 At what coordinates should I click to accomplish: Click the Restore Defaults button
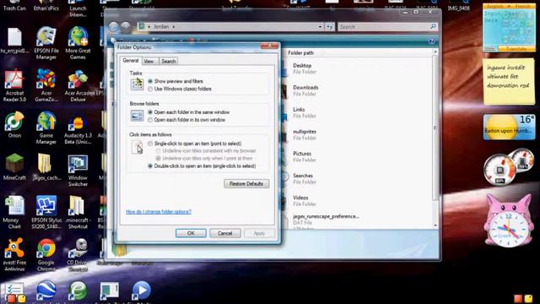(246, 184)
